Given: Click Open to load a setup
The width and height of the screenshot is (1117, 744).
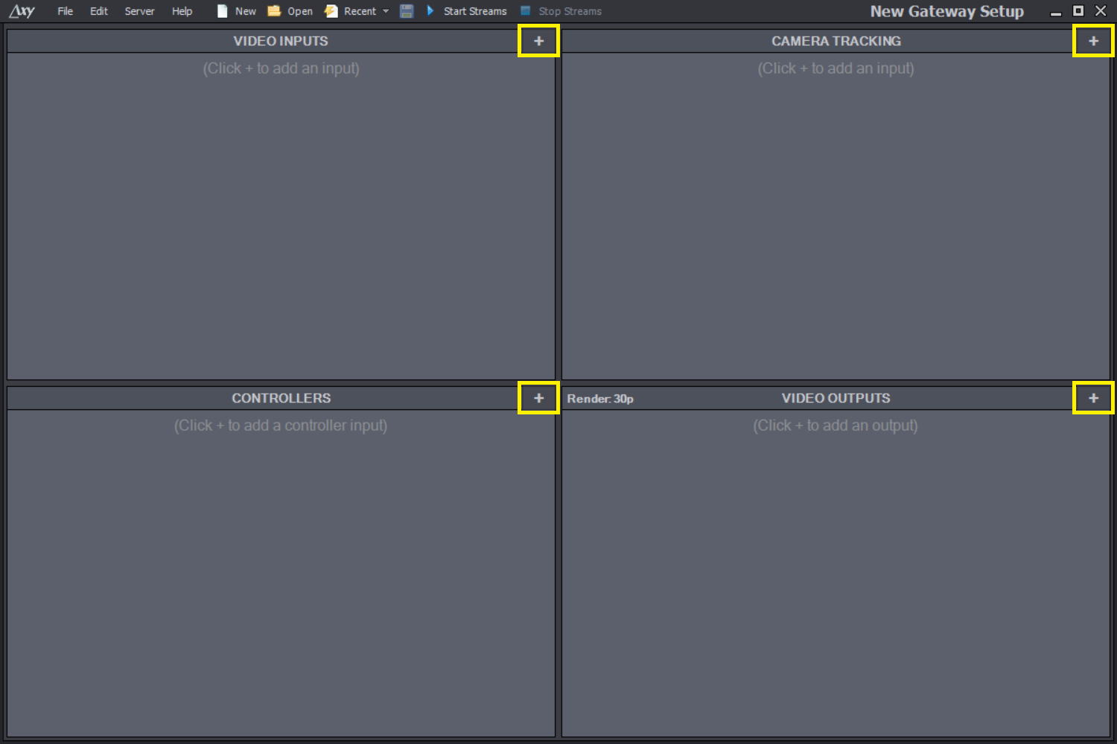Looking at the screenshot, I should (290, 11).
